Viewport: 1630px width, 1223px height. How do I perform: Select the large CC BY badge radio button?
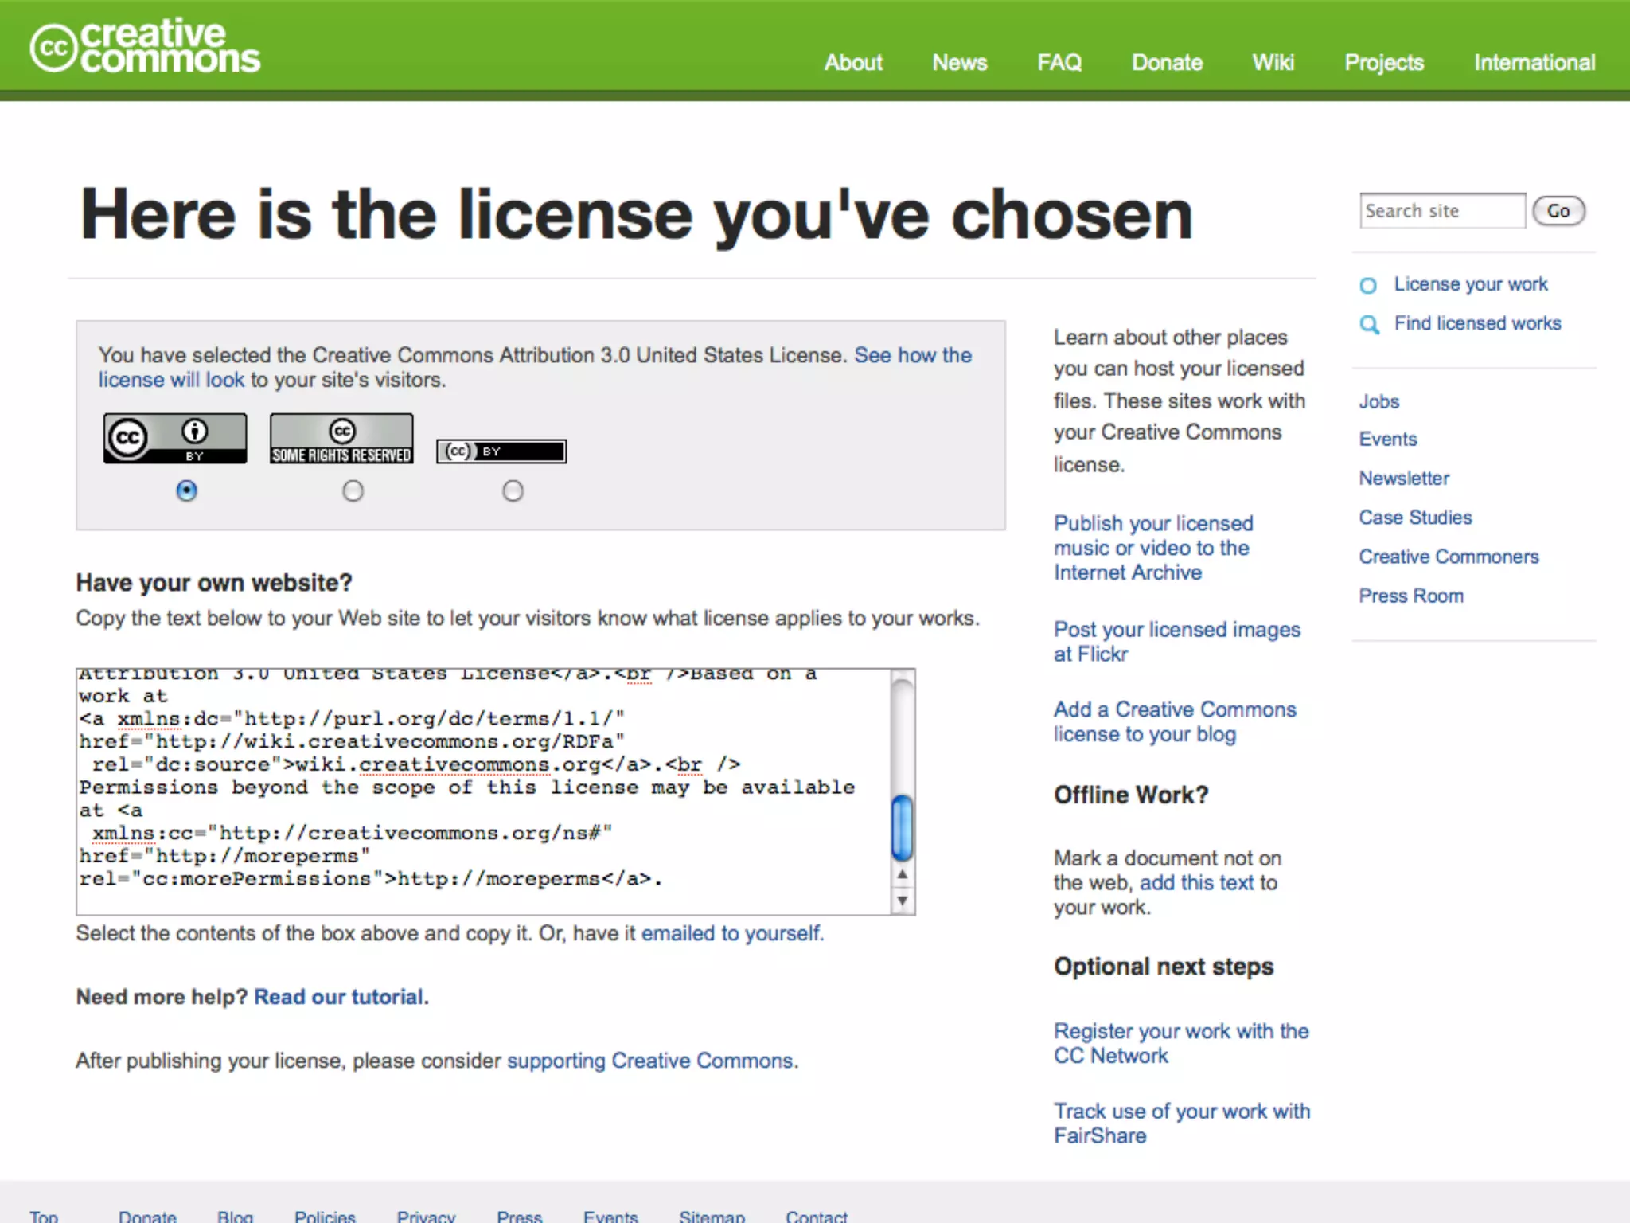tap(186, 490)
